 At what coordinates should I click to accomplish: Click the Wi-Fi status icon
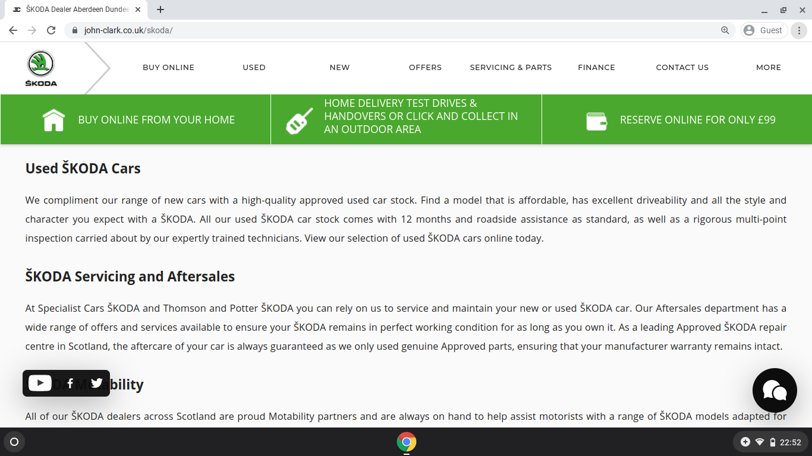(760, 442)
